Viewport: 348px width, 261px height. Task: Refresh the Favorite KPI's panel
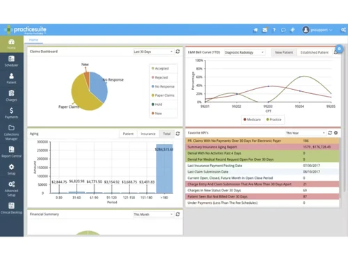click(330, 133)
